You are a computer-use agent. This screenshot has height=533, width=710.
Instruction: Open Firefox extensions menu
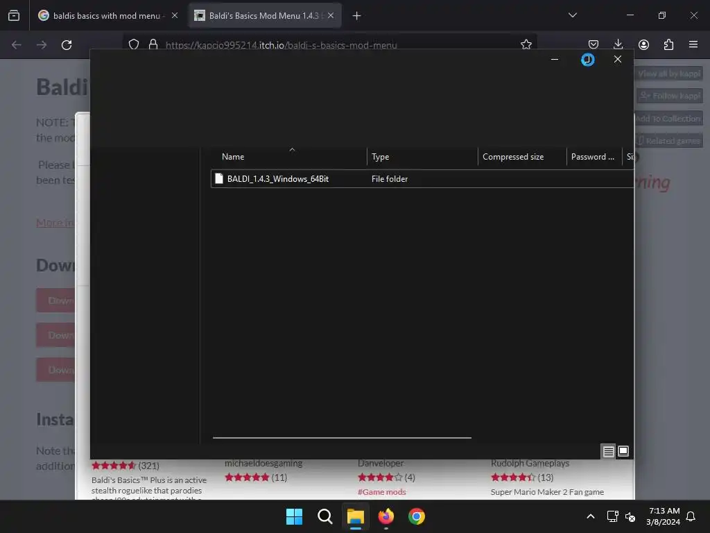668,44
